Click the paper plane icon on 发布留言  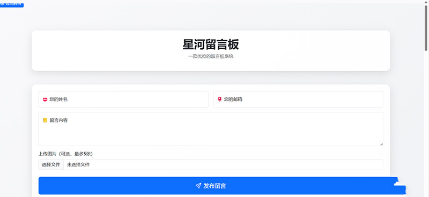click(198, 186)
